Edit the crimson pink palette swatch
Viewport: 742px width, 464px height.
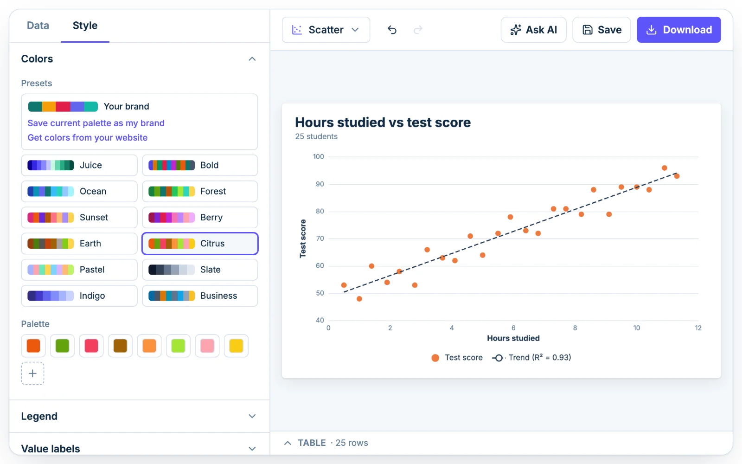point(91,346)
